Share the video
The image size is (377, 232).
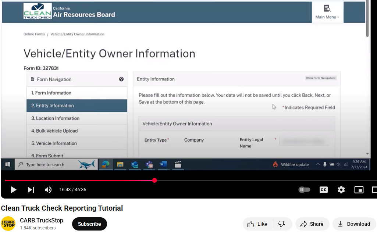tap(312, 224)
